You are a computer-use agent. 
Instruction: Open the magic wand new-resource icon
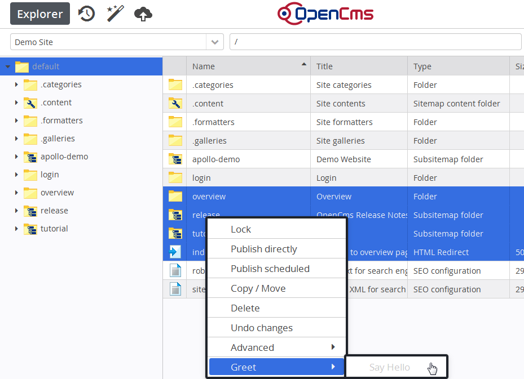click(x=115, y=14)
